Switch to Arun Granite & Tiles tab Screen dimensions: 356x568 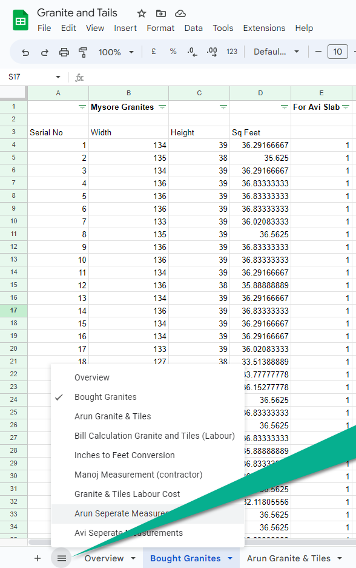coord(288,558)
